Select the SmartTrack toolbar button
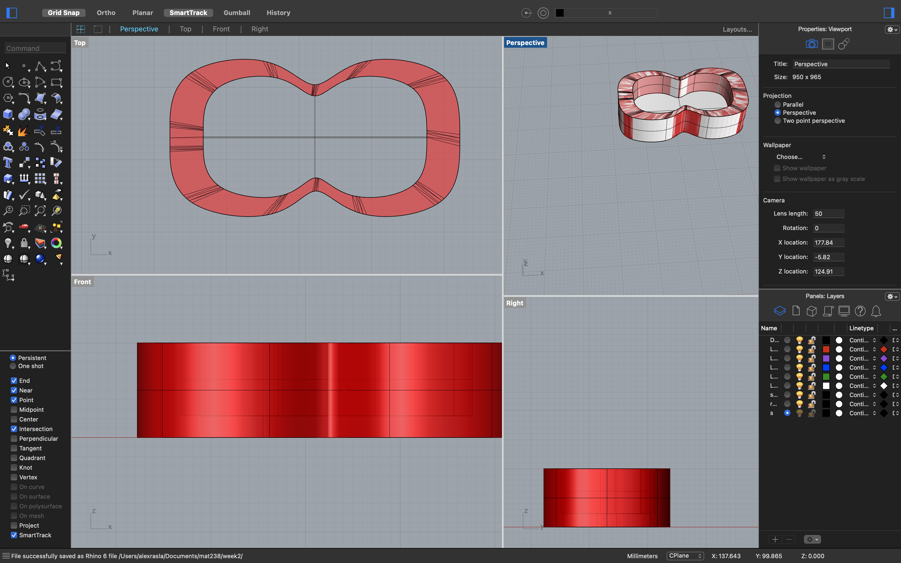901x563 pixels. coord(188,12)
